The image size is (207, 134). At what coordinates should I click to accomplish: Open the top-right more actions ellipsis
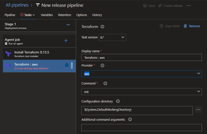pos(189,6)
